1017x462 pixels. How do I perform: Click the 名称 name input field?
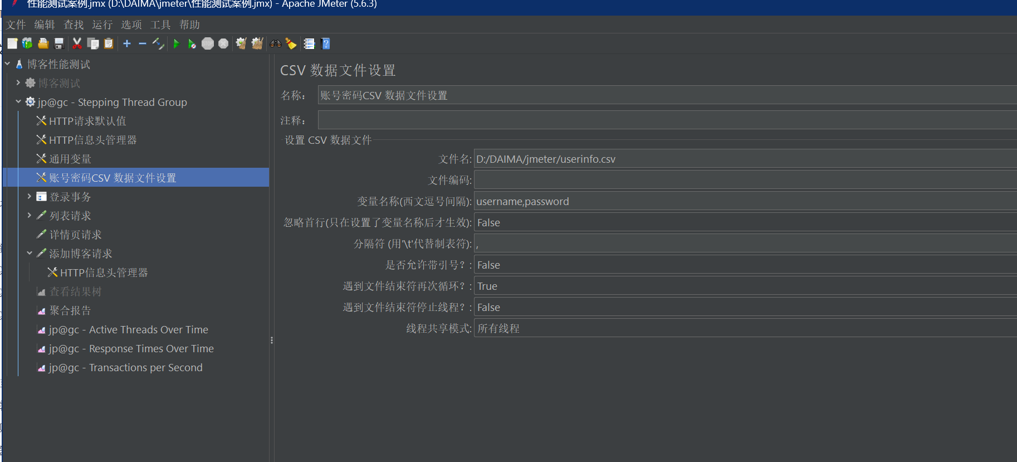667,95
